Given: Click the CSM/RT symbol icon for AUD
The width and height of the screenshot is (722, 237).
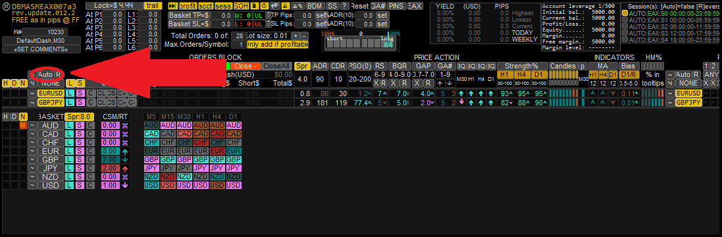Looking at the screenshot, I should (125, 126).
